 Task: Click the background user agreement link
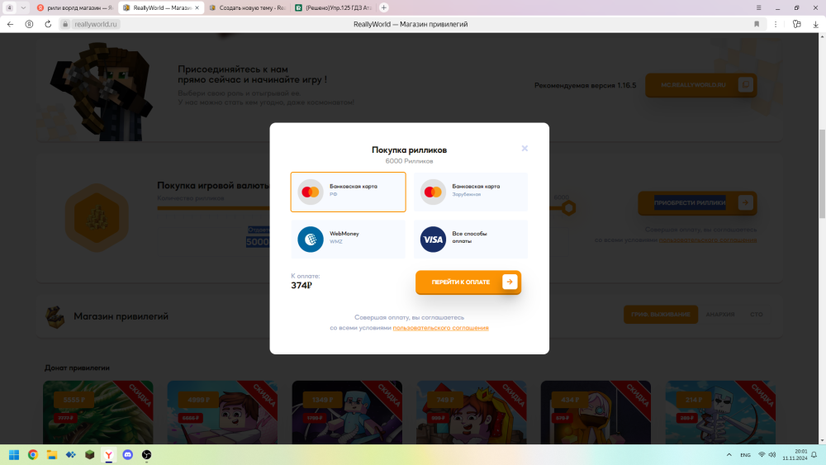pyautogui.click(x=708, y=240)
